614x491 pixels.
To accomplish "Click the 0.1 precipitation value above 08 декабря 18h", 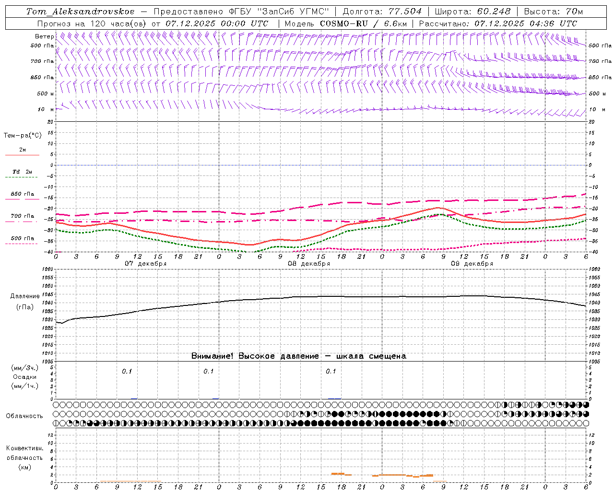I will [x=331, y=372].
